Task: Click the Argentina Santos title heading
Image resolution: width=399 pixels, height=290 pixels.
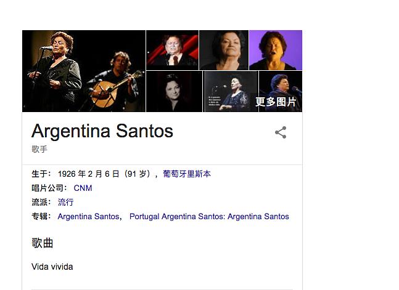Action: coord(102,131)
